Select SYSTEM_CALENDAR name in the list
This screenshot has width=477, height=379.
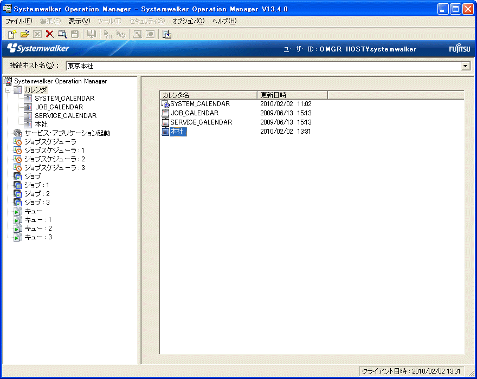click(200, 104)
